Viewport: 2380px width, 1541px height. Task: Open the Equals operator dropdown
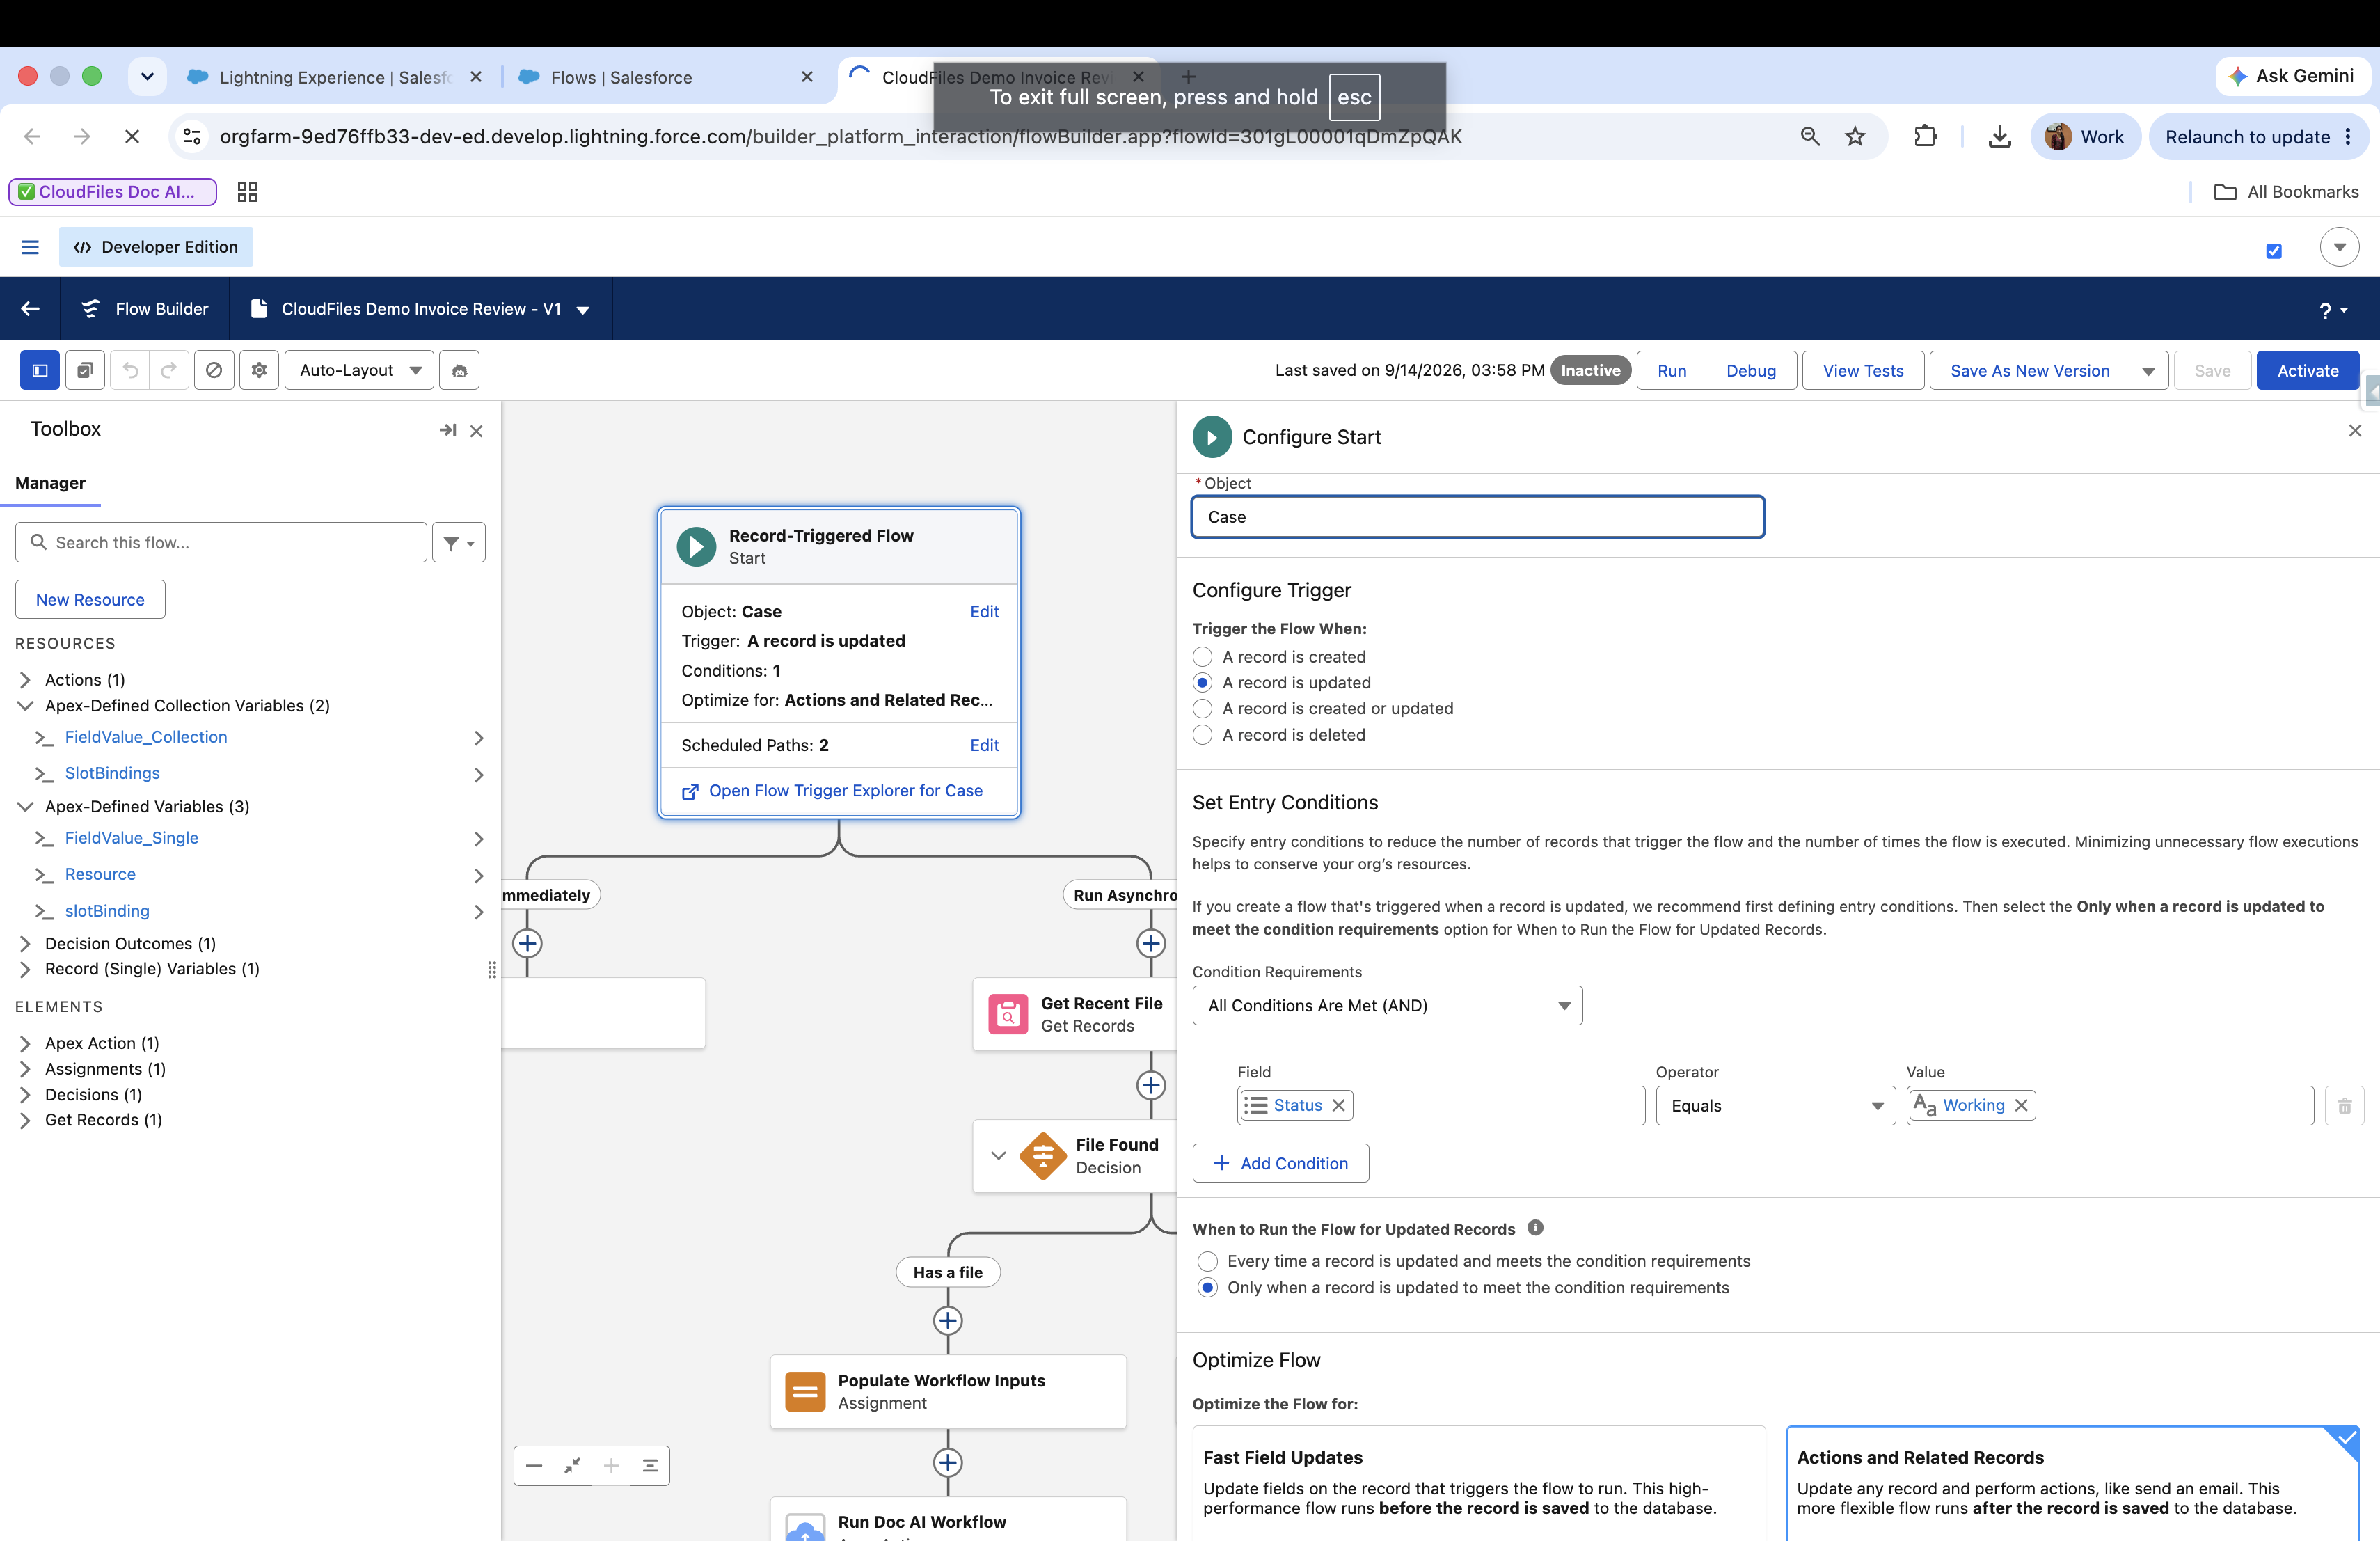pos(1775,1106)
